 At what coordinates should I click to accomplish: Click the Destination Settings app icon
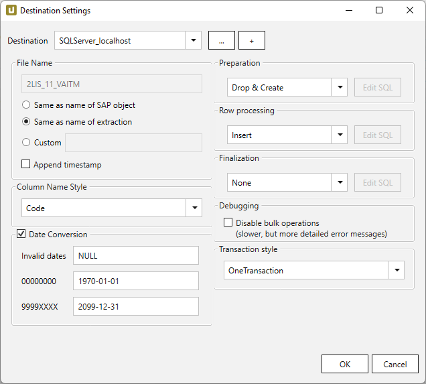pyautogui.click(x=11, y=11)
